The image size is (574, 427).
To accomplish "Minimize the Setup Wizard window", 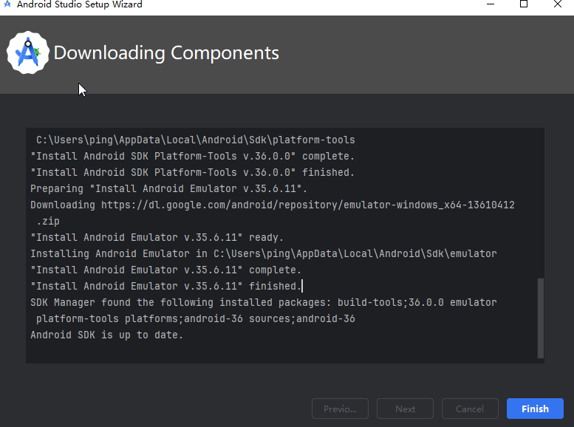I will (x=491, y=4).
